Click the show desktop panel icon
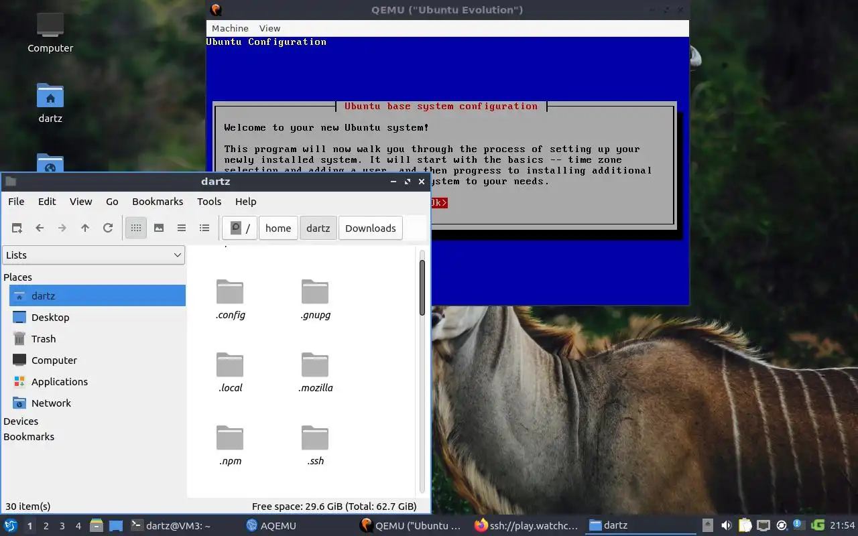The height and width of the screenshot is (536, 858). coord(116,526)
